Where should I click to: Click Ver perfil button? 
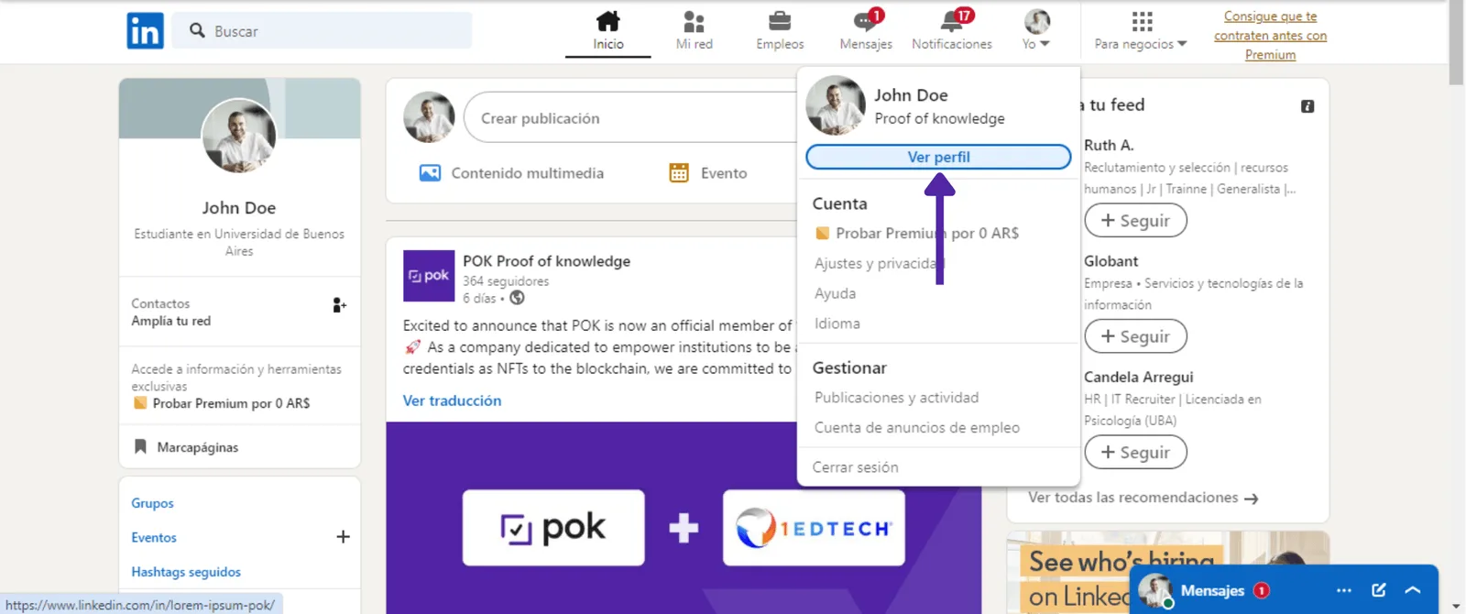(938, 157)
